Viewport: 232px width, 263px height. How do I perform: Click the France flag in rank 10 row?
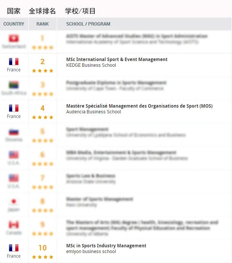pos(14,248)
